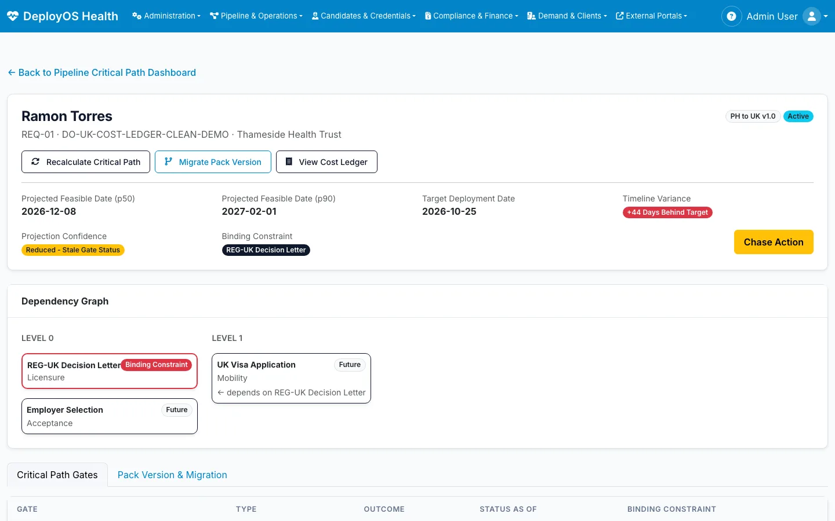Select the Employer Selection graph node
Screen dimensions: 835x521
pyautogui.click(x=110, y=416)
